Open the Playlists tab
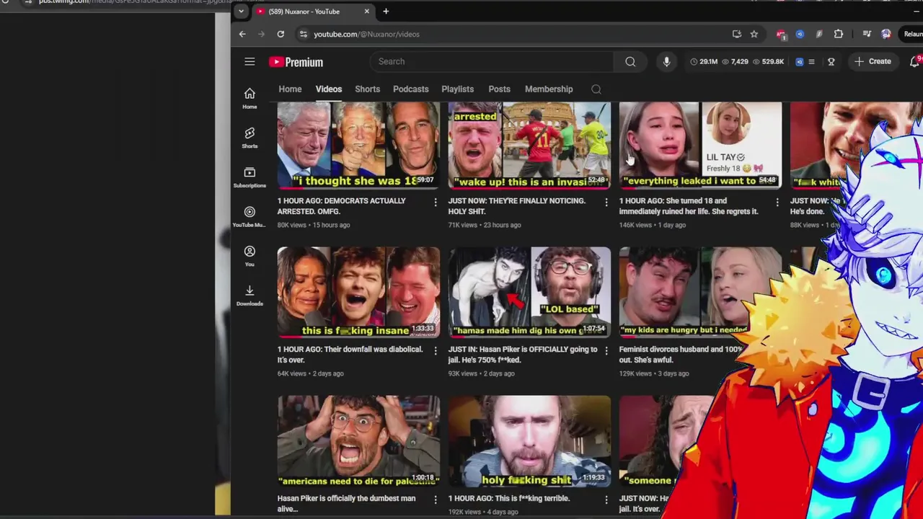 (457, 89)
